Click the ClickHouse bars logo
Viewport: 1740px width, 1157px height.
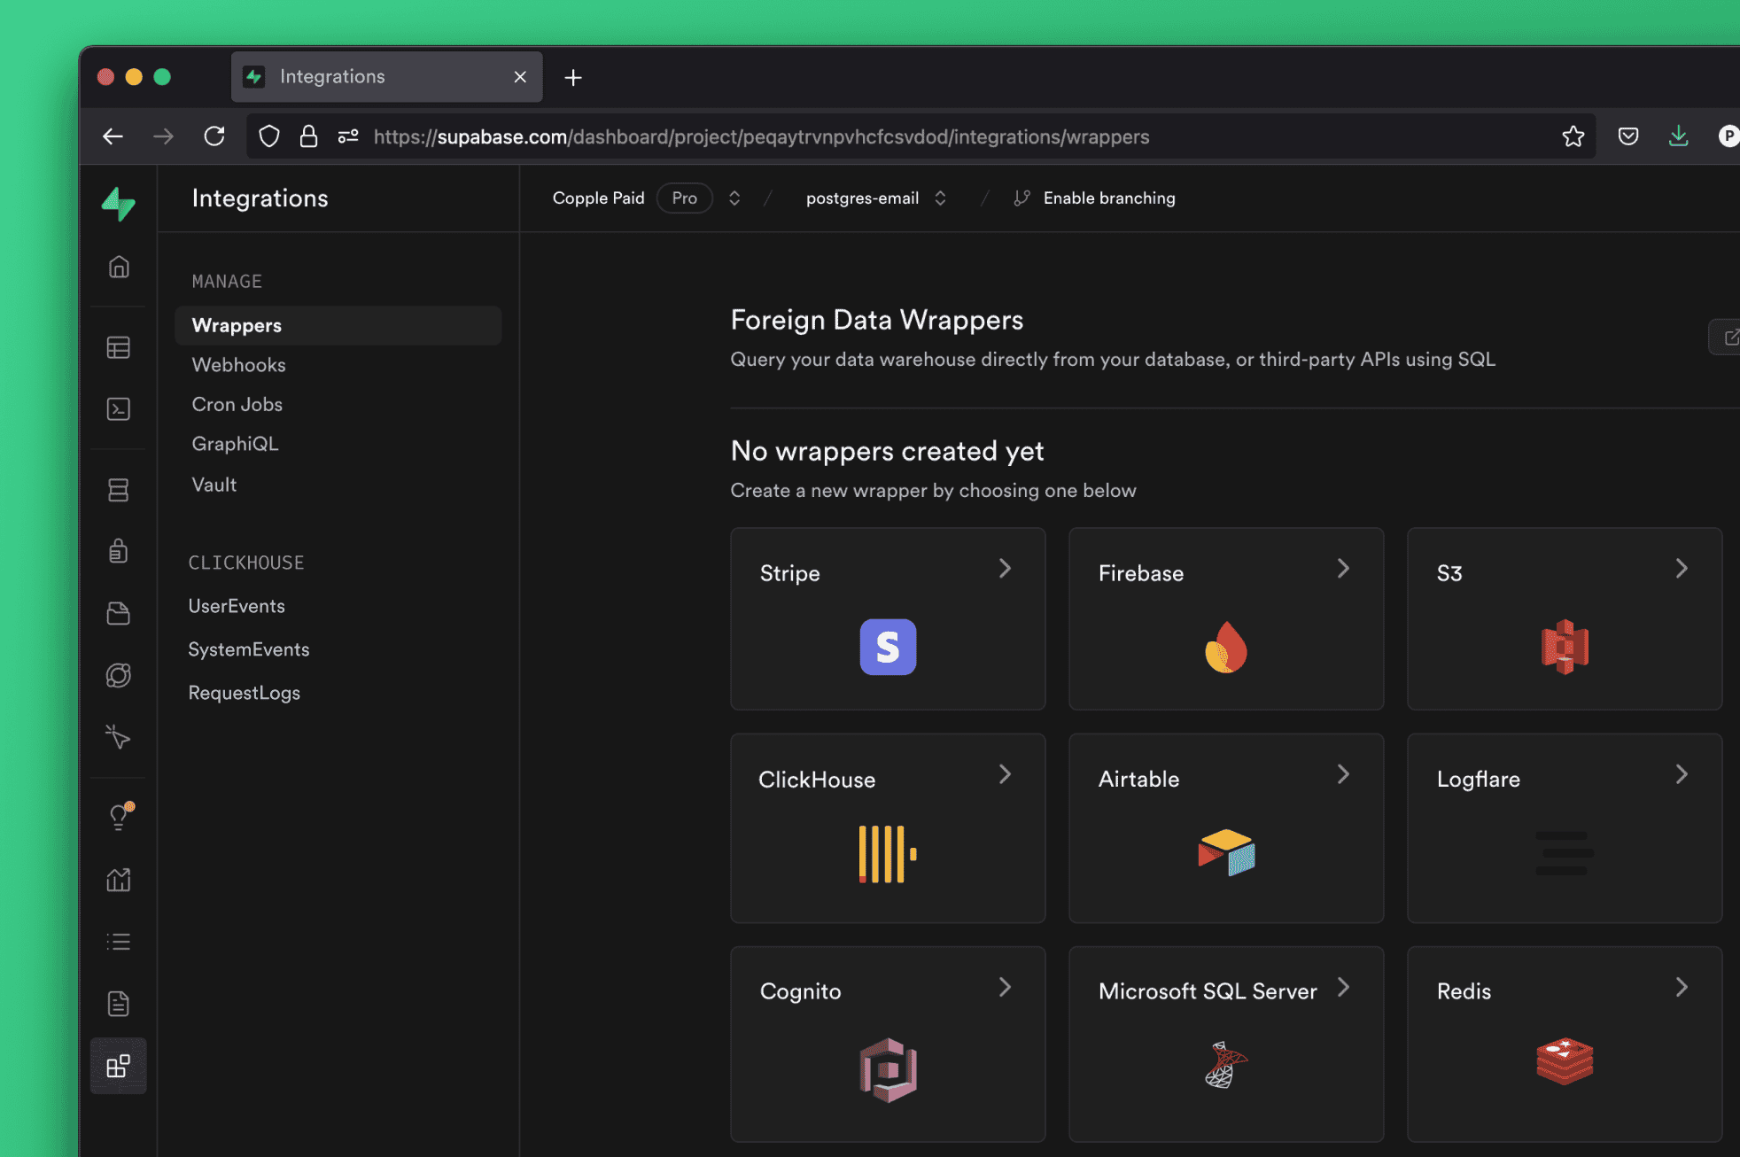888,853
